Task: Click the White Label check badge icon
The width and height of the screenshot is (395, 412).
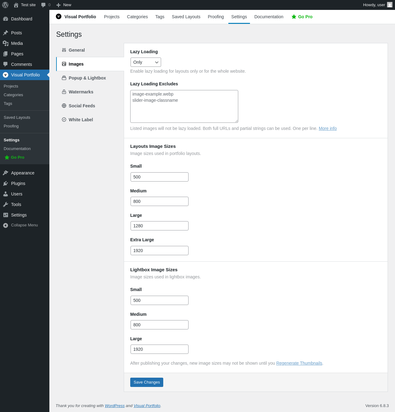Action: tap(64, 120)
